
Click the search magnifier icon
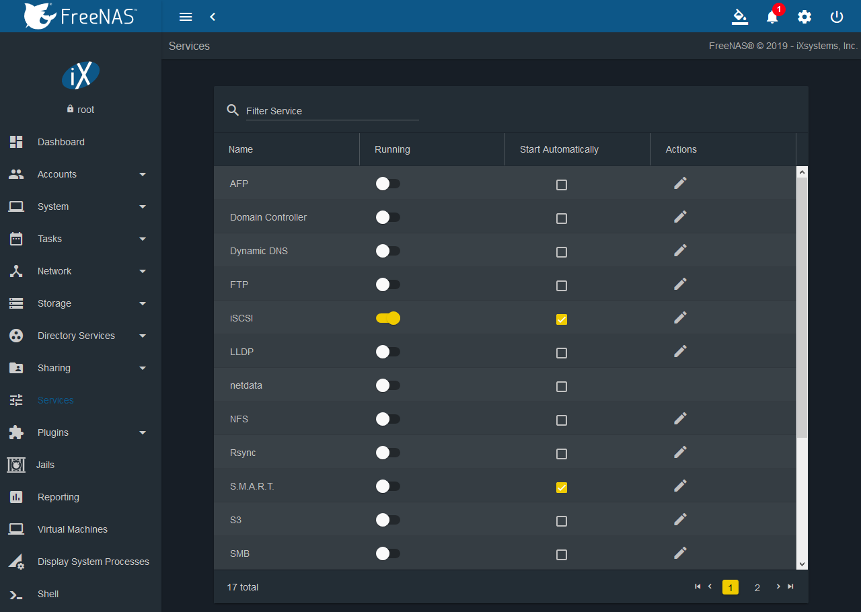pos(233,110)
